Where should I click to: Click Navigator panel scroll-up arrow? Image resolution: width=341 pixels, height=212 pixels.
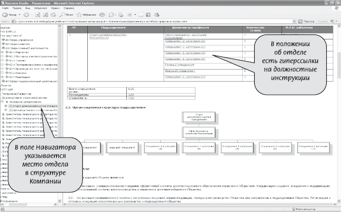(x=59, y=26)
